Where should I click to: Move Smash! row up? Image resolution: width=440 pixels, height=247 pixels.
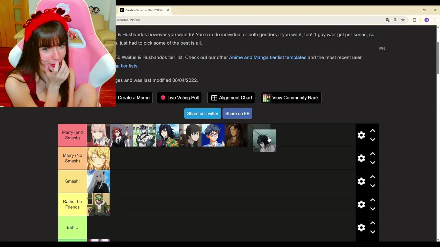(373, 177)
